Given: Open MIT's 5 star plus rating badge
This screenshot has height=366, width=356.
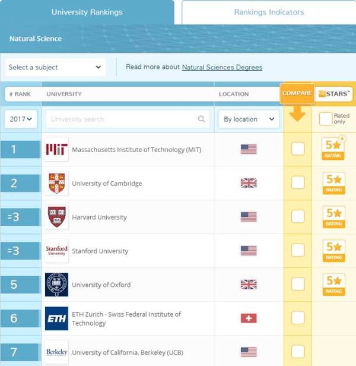Looking at the screenshot, I should click(x=333, y=149).
